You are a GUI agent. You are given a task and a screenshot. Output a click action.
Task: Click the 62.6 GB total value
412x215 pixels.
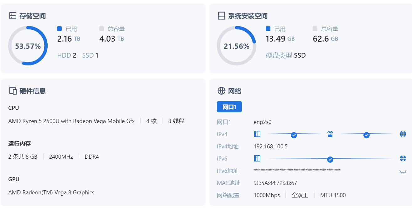pyautogui.click(x=326, y=39)
